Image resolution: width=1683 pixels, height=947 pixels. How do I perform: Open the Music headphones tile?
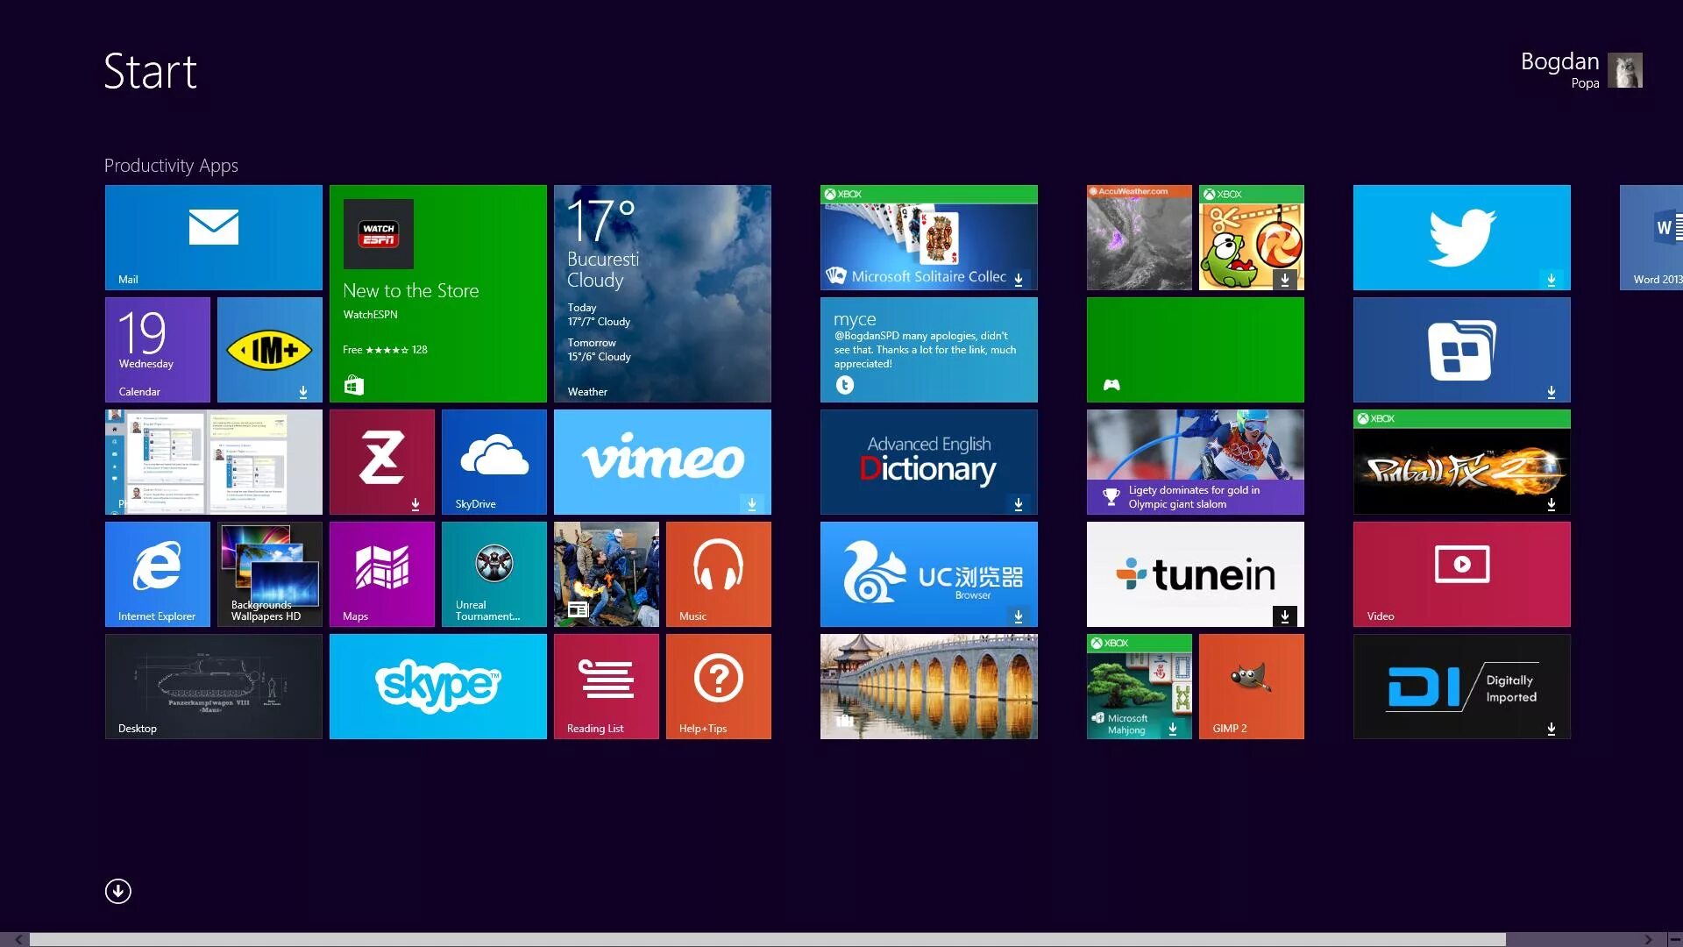pyautogui.click(x=718, y=573)
